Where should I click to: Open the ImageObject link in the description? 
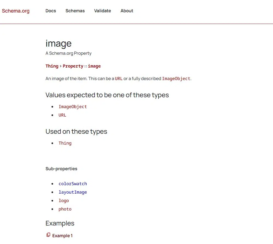(176, 79)
